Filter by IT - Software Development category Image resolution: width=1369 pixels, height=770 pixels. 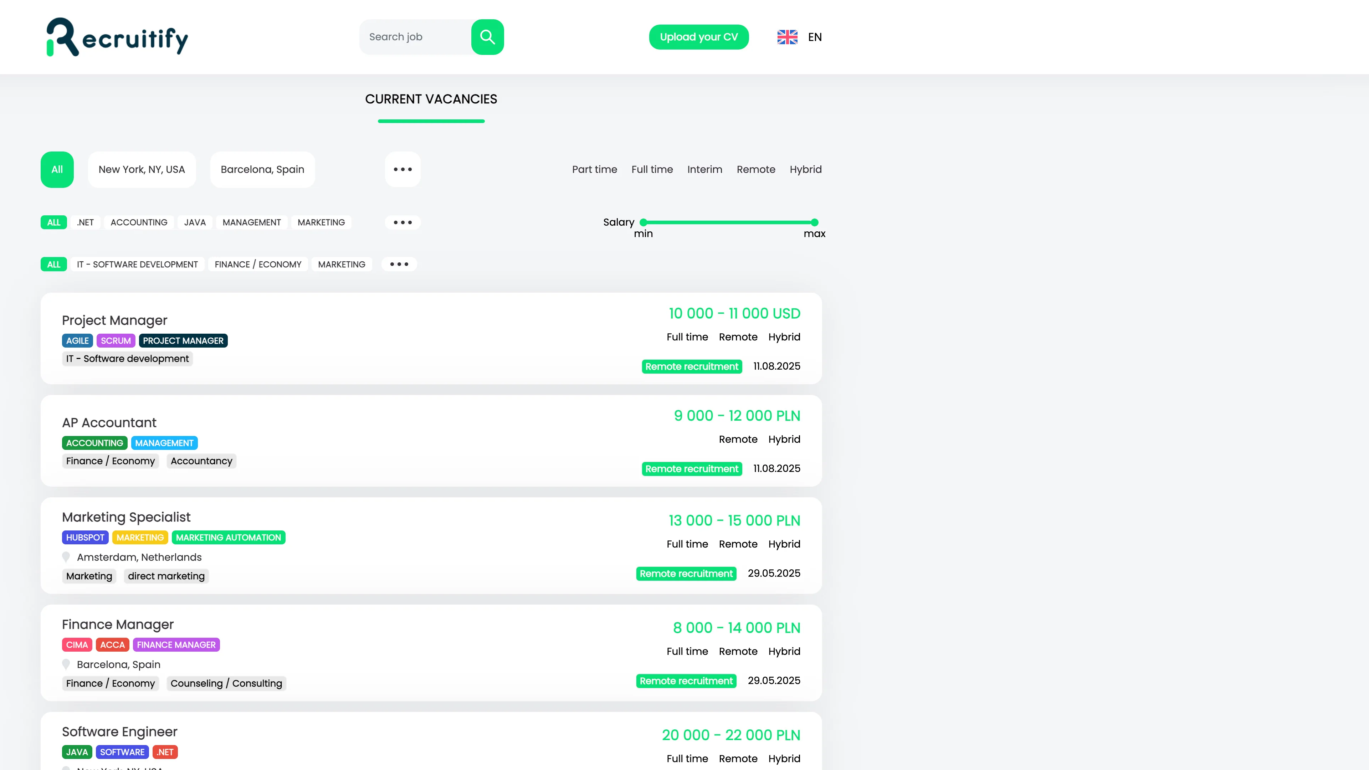pos(137,264)
